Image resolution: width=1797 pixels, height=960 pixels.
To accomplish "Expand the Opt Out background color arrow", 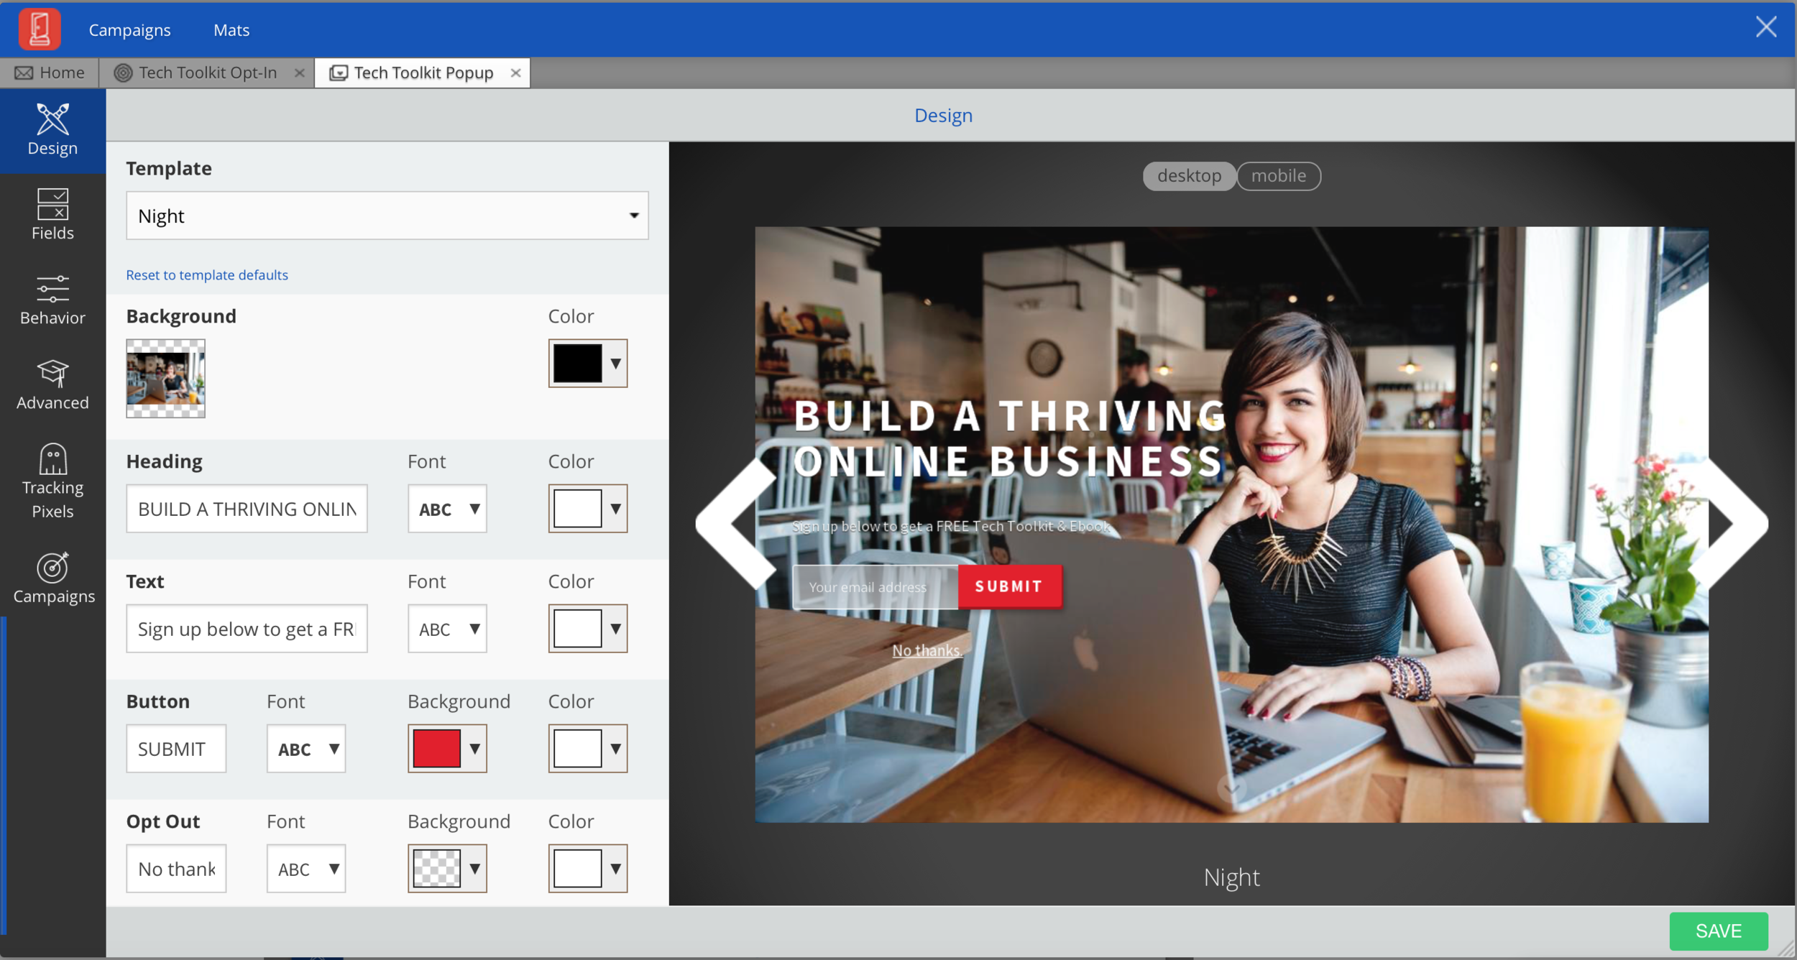I will (475, 869).
